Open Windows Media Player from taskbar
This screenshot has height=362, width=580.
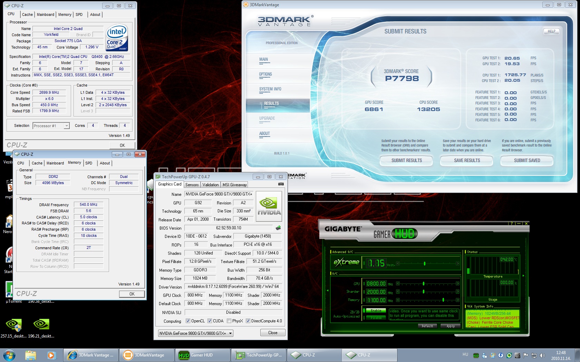coord(51,355)
